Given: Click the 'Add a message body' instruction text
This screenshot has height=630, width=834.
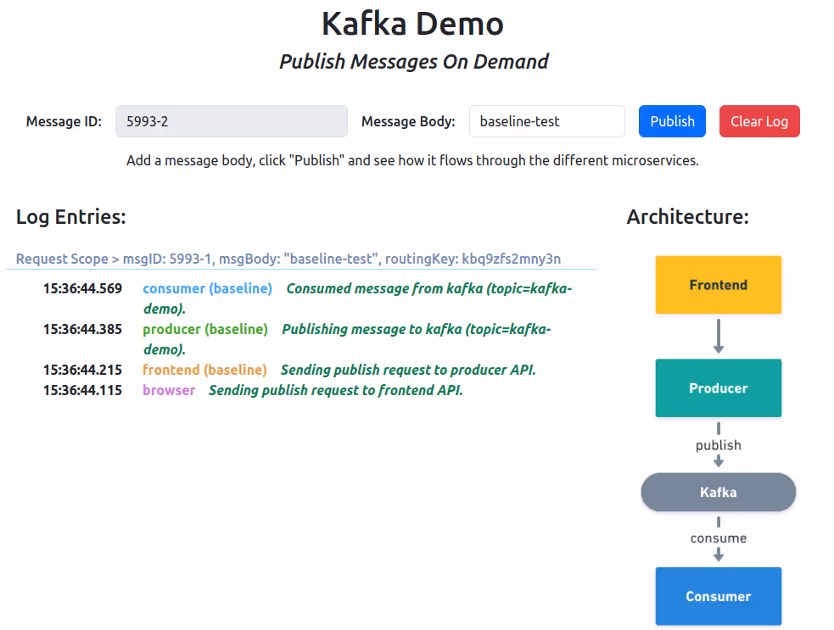Looking at the screenshot, I should click(x=412, y=160).
